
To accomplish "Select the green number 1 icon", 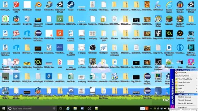I will pyautogui.click(x=5, y=19).
